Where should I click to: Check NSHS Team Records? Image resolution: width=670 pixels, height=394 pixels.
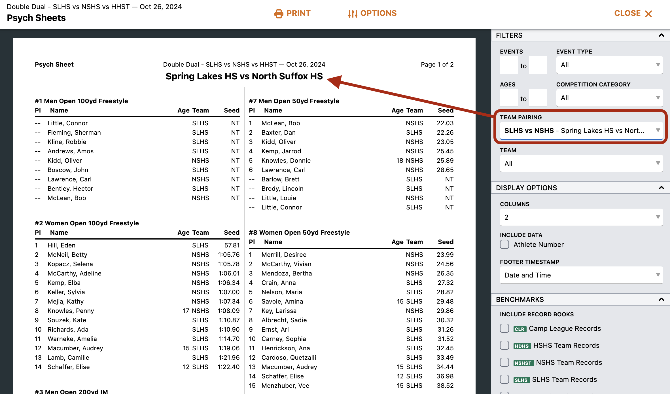click(x=504, y=362)
